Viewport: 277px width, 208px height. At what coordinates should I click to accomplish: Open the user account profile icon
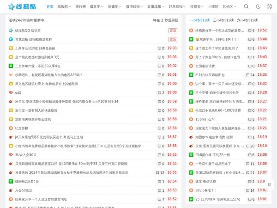270,7
